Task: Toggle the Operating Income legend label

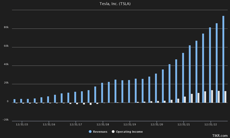Action: tap(129, 132)
